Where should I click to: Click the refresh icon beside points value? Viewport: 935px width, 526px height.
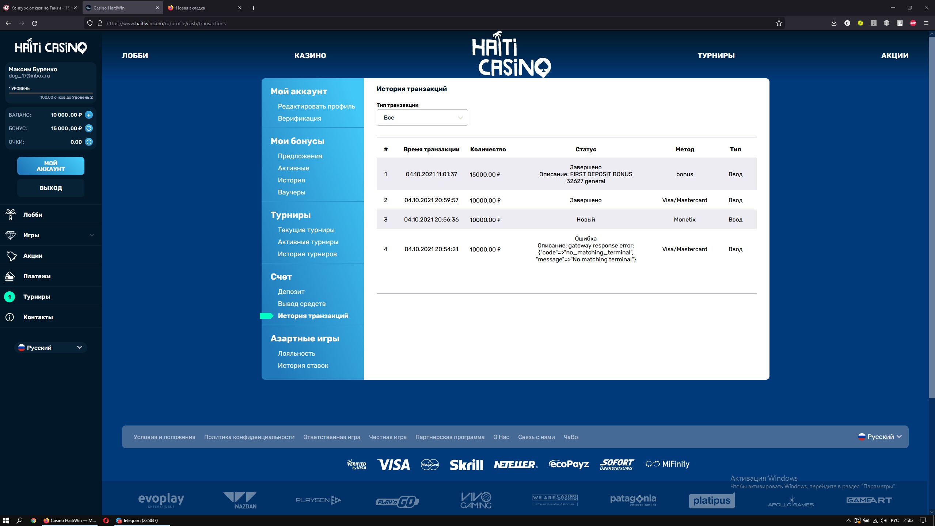point(89,142)
